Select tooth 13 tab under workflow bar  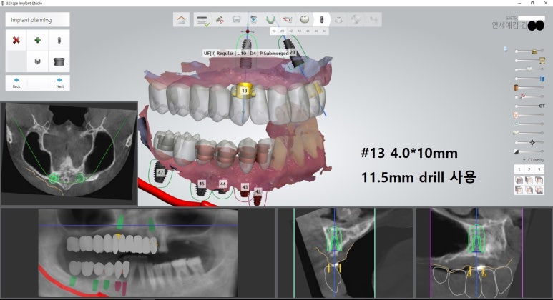[274, 31]
